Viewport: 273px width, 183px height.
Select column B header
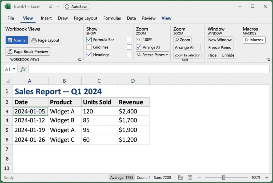pos(65,81)
